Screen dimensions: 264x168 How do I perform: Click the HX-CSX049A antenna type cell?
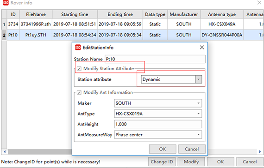[x=222, y=24]
